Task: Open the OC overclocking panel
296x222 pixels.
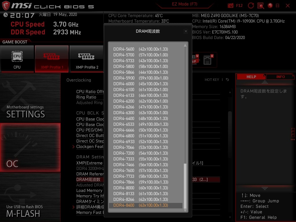Action: (30, 147)
